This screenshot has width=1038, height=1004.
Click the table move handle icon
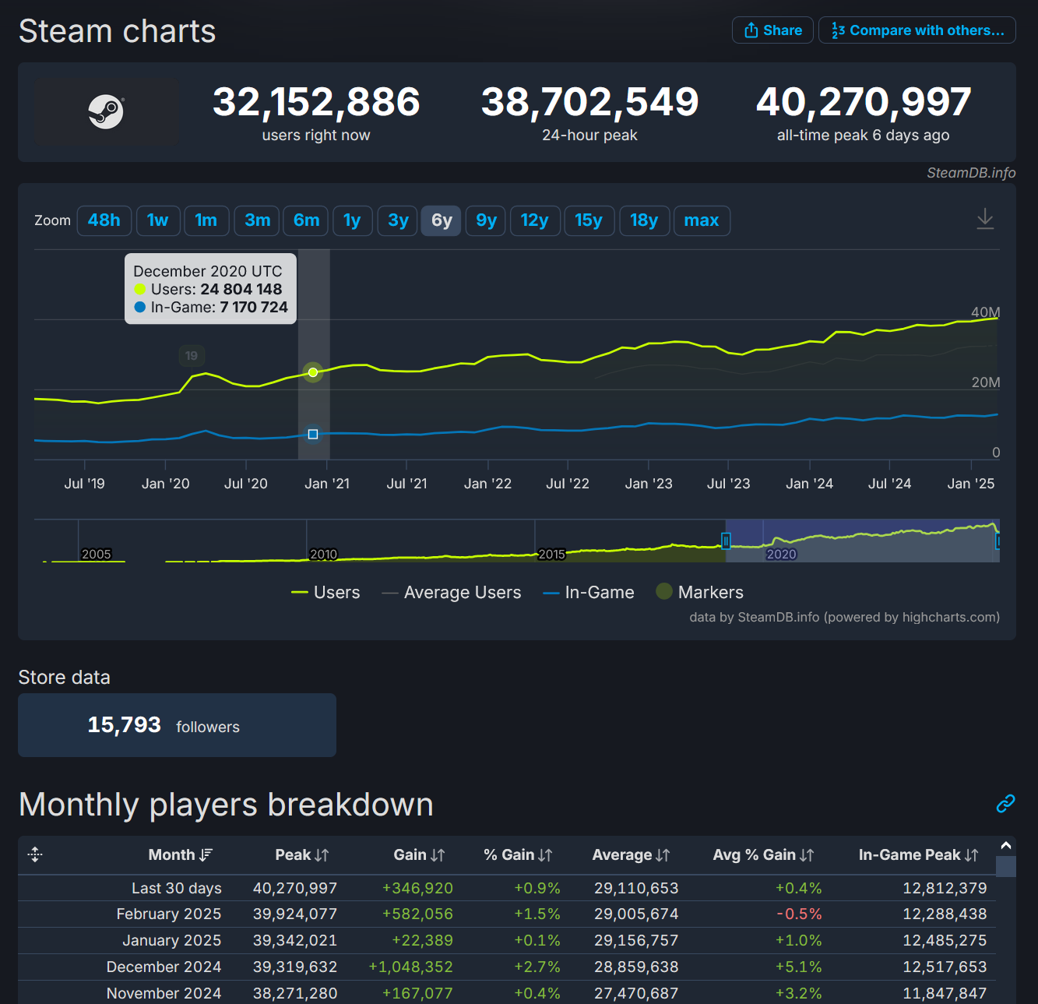click(35, 854)
